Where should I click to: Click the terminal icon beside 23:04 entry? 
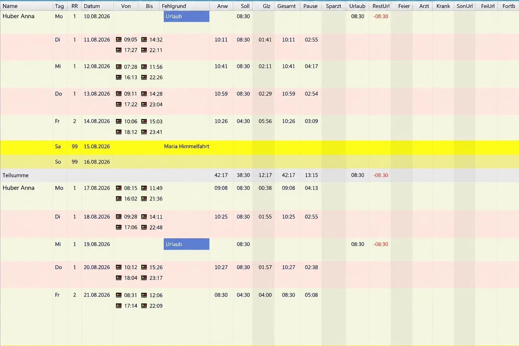tap(144, 104)
